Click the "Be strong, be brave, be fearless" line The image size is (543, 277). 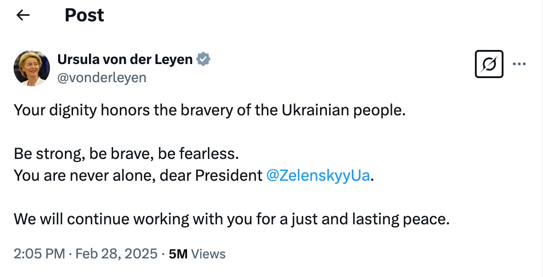[126, 153]
